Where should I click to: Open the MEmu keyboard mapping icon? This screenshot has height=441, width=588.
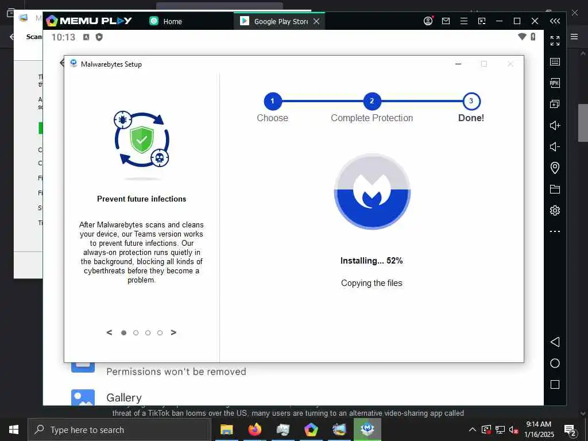pos(555,61)
